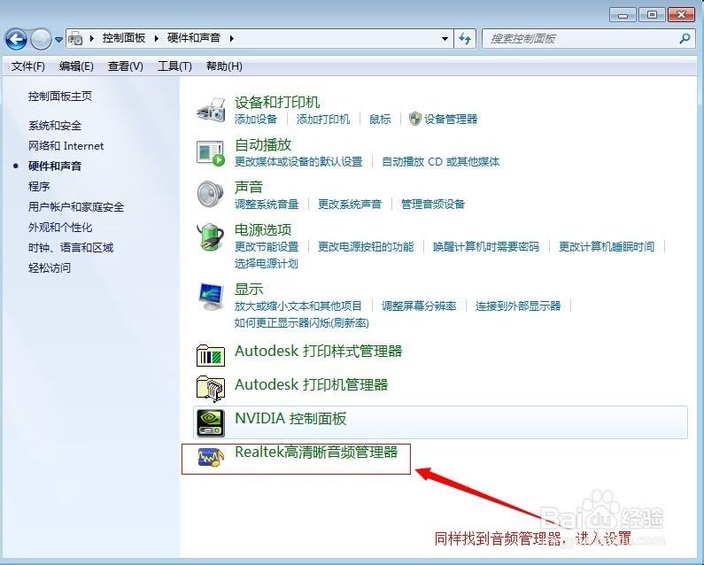
Task: Click 更改节能设置 link
Action: (x=267, y=246)
